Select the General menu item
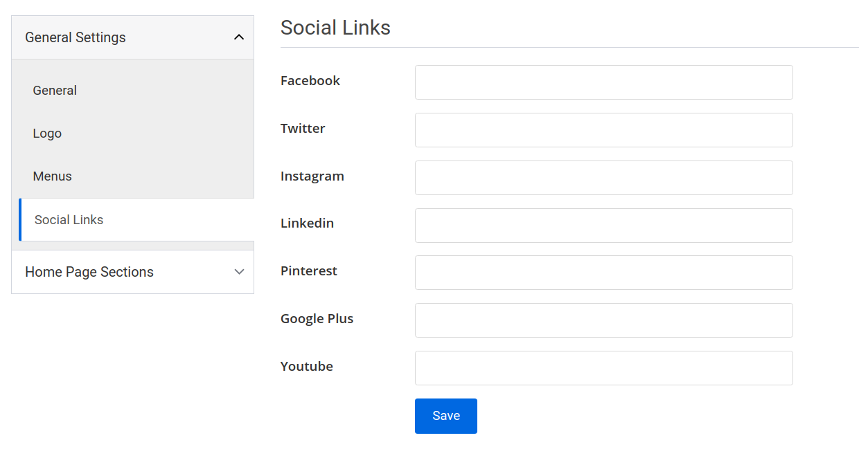Image resolution: width=859 pixels, height=449 pixels. point(54,90)
